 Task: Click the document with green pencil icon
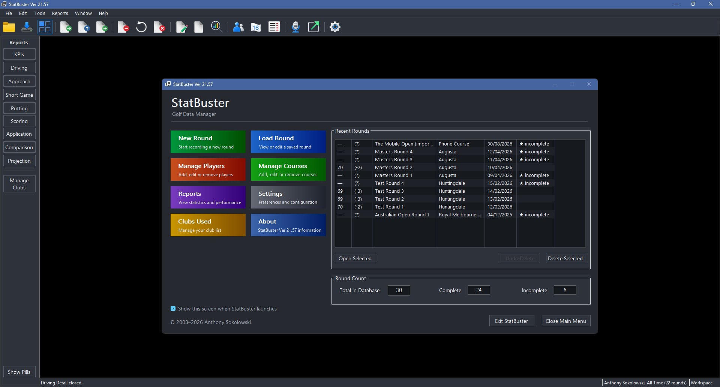pos(182,27)
